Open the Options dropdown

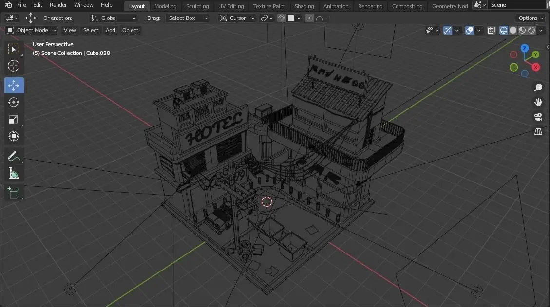tap(531, 18)
